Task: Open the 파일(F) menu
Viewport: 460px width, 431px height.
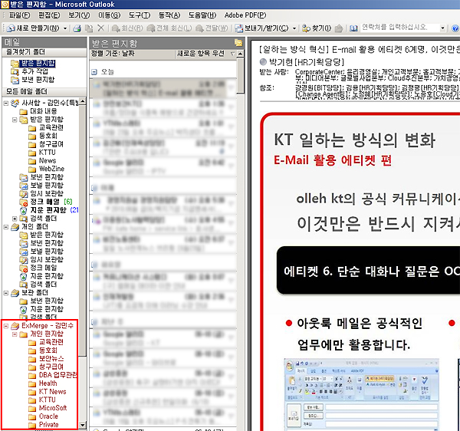Action: pyautogui.click(x=19, y=15)
